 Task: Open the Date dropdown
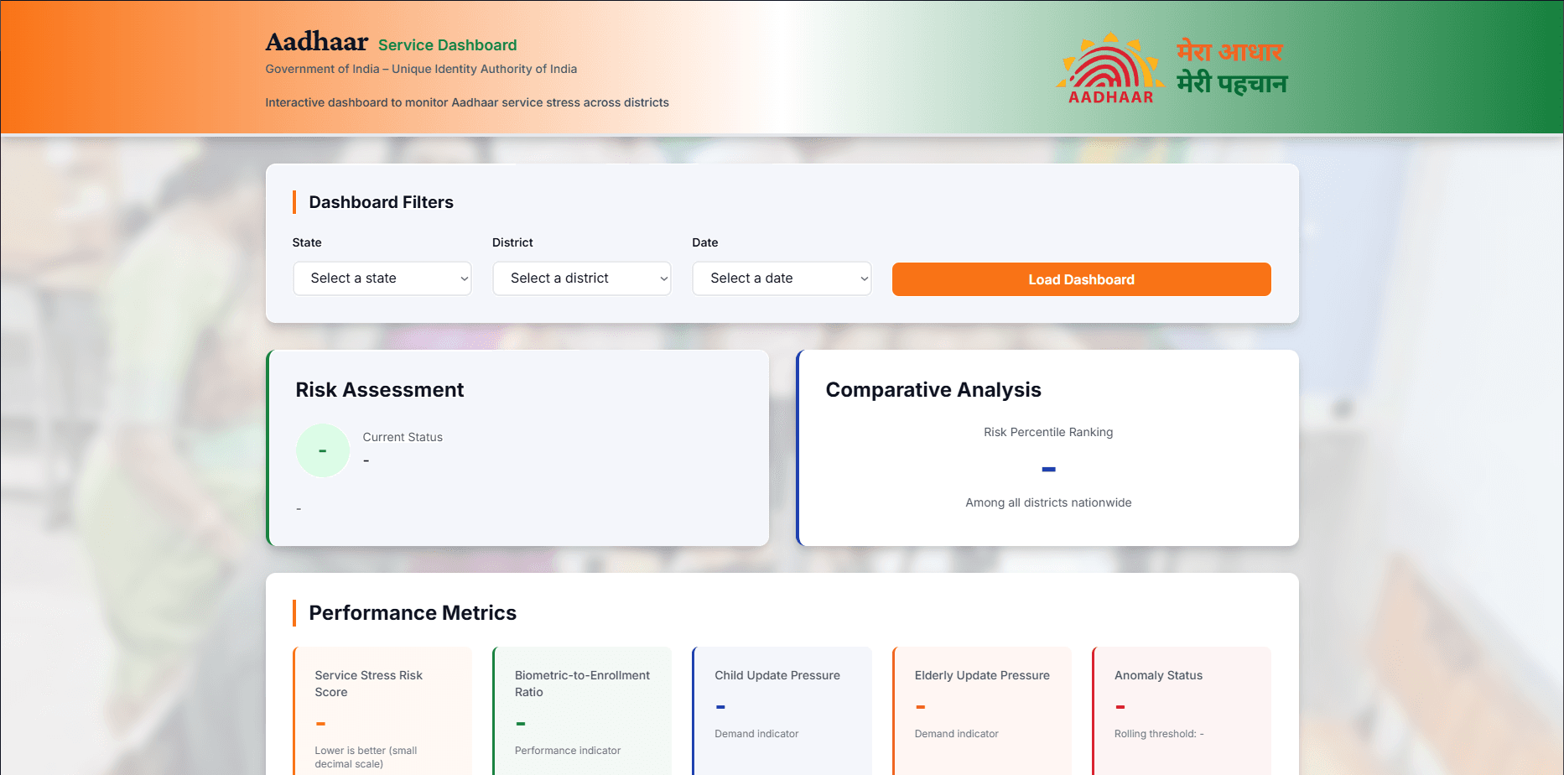(x=782, y=278)
